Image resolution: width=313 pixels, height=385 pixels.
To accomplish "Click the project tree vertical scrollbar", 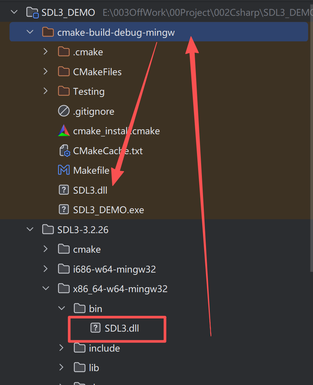I will click(x=311, y=138).
